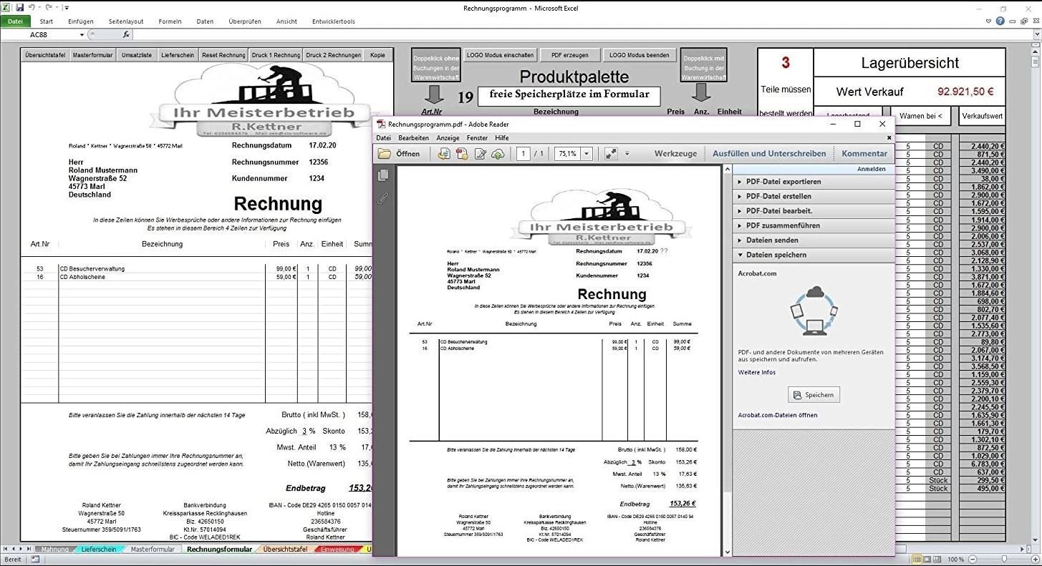Click the Weitere Infos link
Image resolution: width=1042 pixels, height=566 pixels.
756,372
